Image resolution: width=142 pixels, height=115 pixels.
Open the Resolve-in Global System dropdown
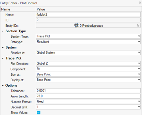pos(88,53)
